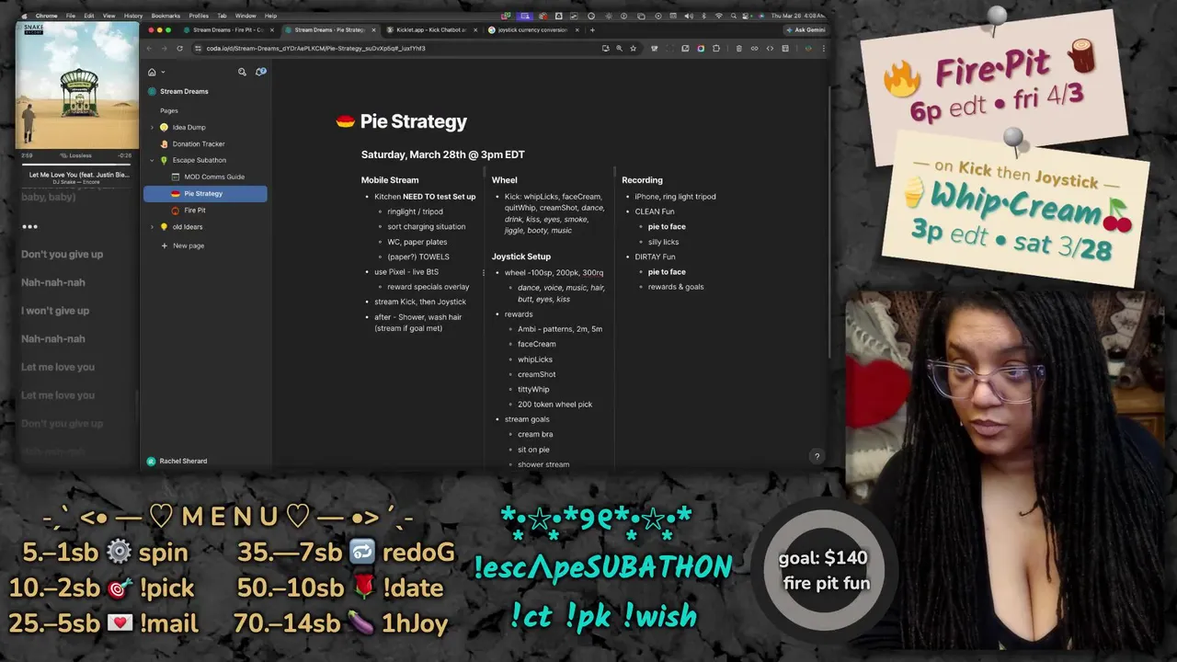Click the Stream Dreams doc title in sidebar

pos(184,91)
